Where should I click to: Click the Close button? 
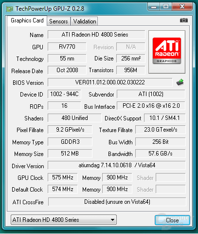pyautogui.click(x=172, y=220)
